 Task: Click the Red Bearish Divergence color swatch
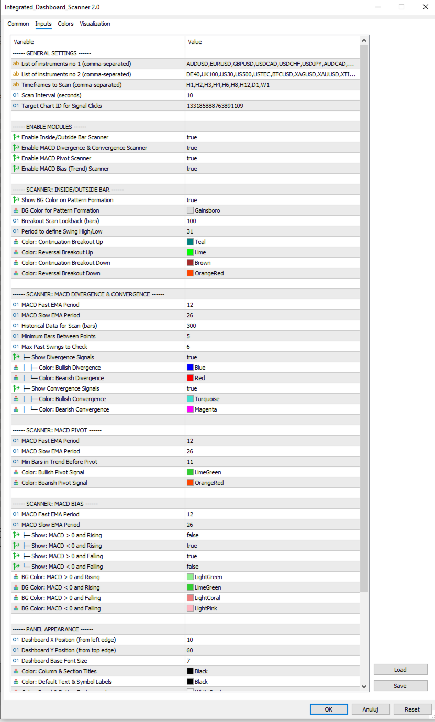coord(191,378)
